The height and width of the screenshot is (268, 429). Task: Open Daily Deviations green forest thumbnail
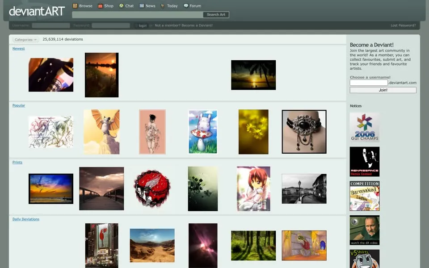coord(253,246)
